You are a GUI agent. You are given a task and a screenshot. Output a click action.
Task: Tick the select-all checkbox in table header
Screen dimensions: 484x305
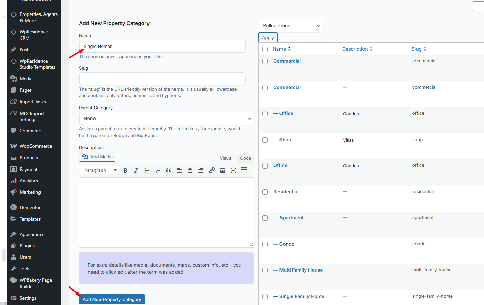pyautogui.click(x=265, y=49)
